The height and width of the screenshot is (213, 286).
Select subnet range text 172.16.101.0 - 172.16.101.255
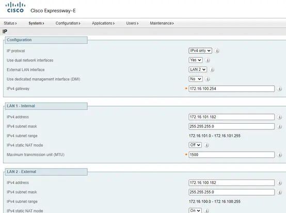215,136
